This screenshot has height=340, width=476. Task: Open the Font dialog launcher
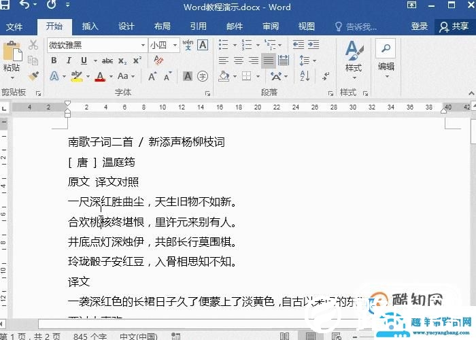(x=207, y=94)
